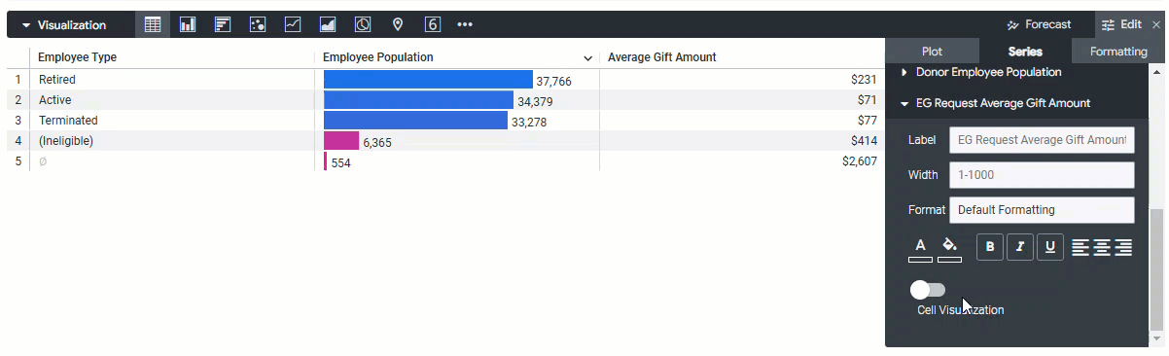The image size is (1169, 356).
Task: Open the Format dropdown
Action: coord(1042,210)
